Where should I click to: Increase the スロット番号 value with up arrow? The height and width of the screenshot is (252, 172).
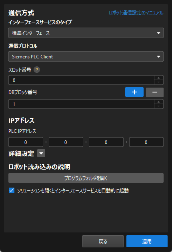(159, 78)
